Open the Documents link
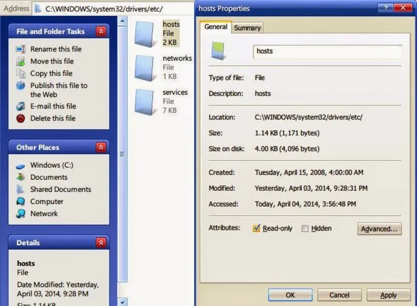Screen dimensions: 417x306 (49, 177)
